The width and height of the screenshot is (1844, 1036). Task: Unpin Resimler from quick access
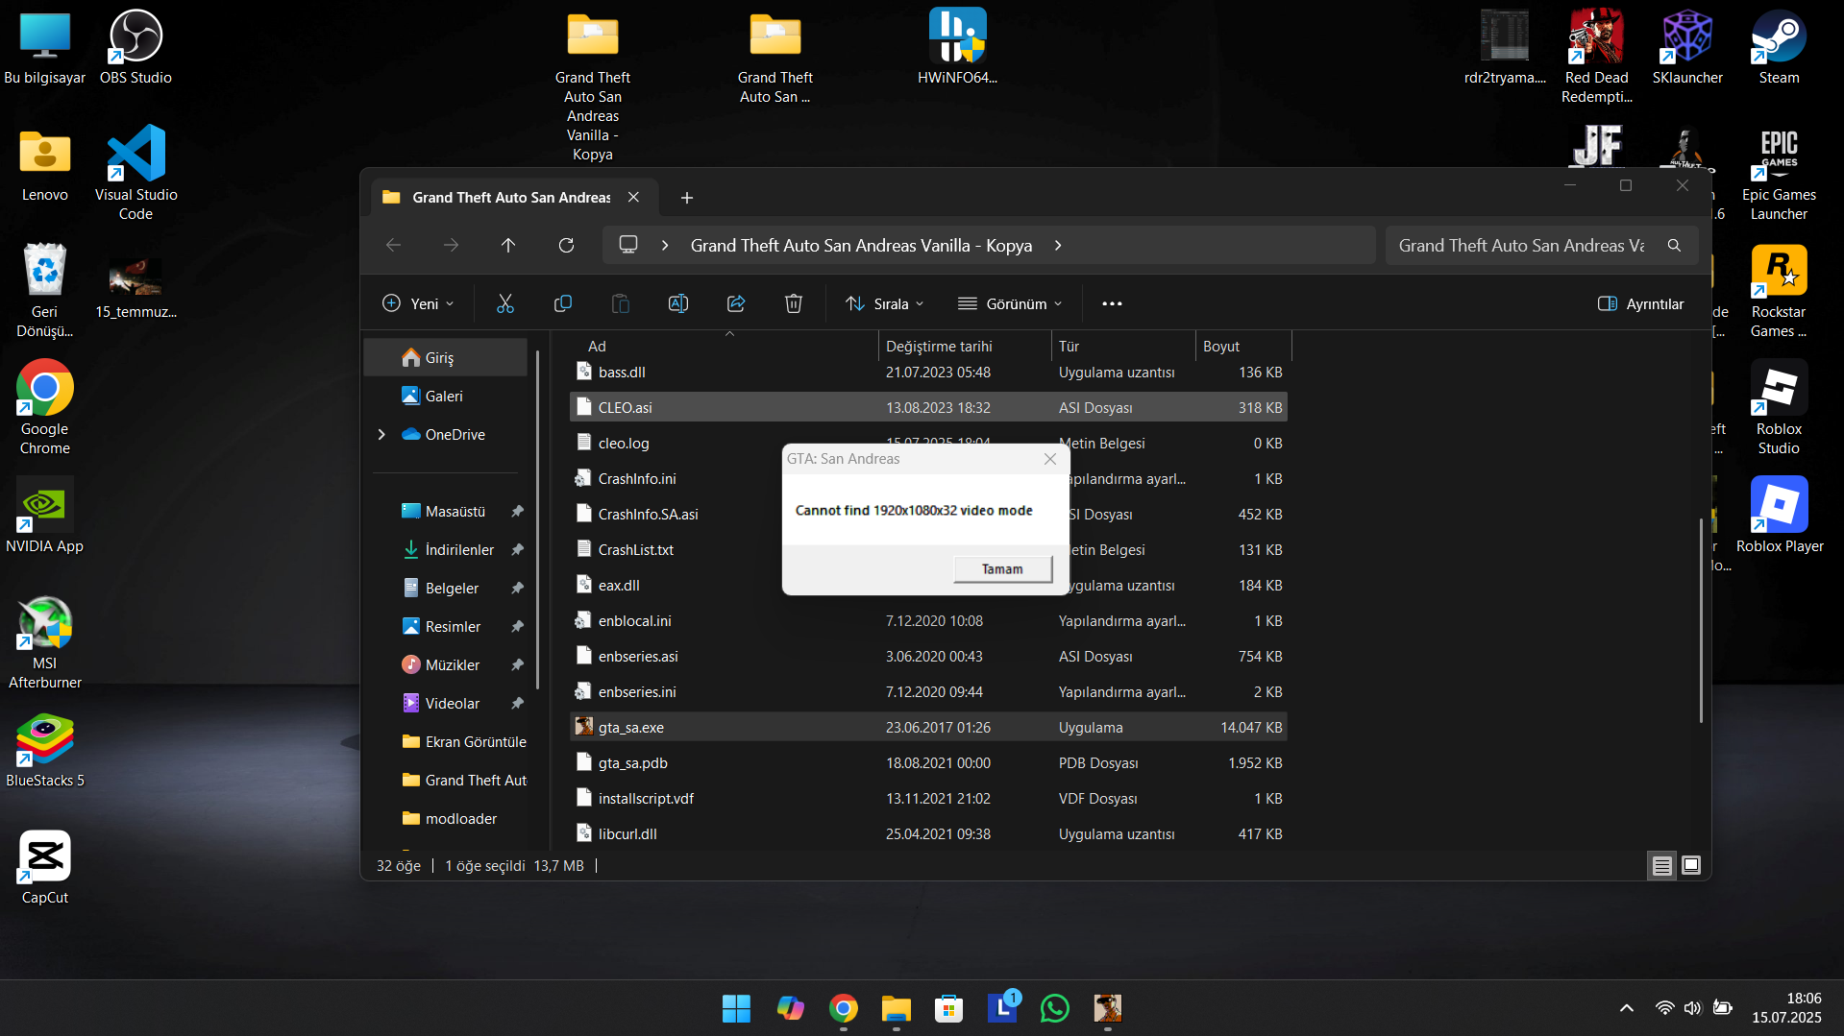517,627
